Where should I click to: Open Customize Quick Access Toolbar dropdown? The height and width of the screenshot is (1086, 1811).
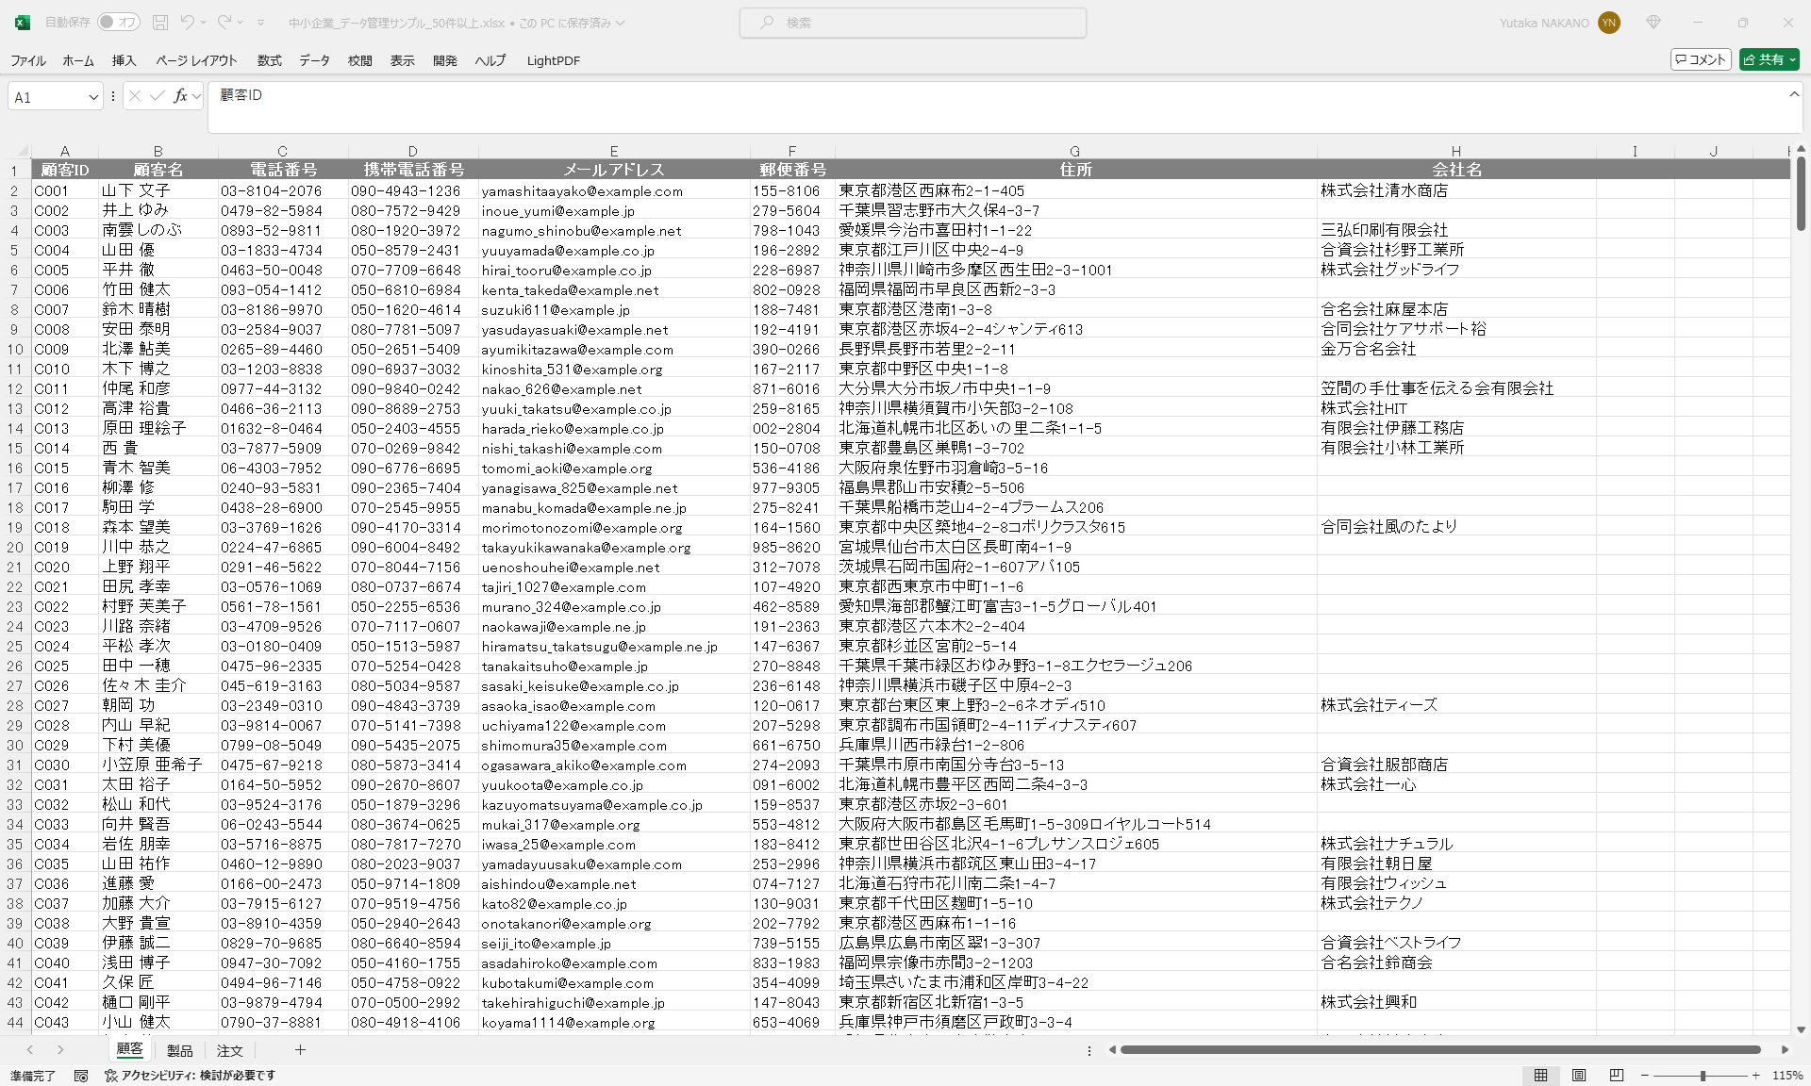tap(261, 23)
